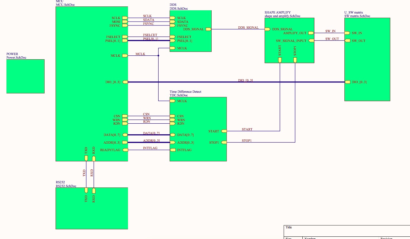Select START net label on TDC wire
The height and width of the screenshot is (239, 410).
pos(247,129)
